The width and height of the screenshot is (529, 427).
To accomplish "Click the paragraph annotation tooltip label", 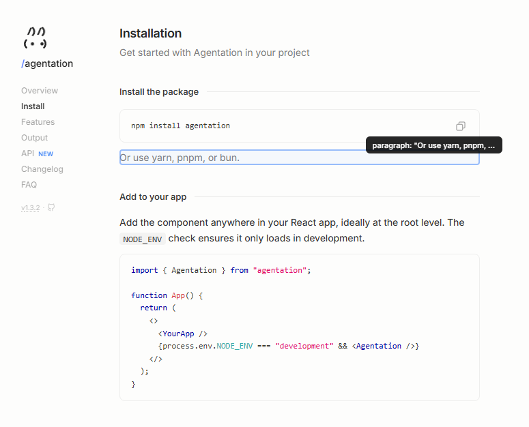I will pyautogui.click(x=433, y=145).
